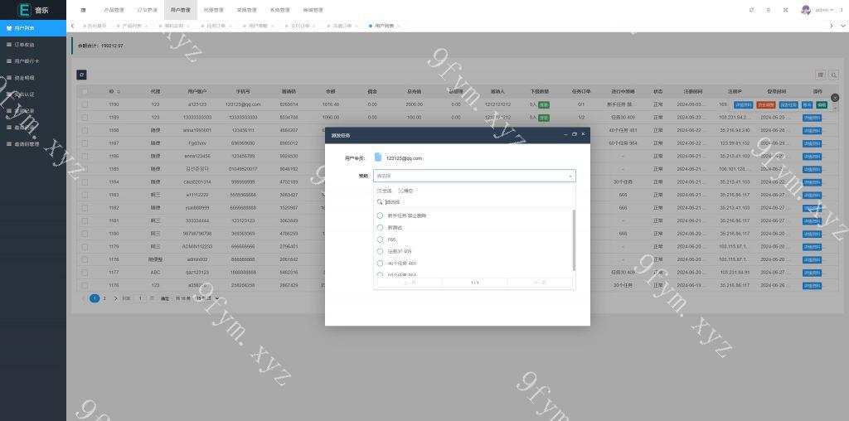Click the tab bar left arrow
The image size is (849, 421).
pyautogui.click(x=73, y=26)
